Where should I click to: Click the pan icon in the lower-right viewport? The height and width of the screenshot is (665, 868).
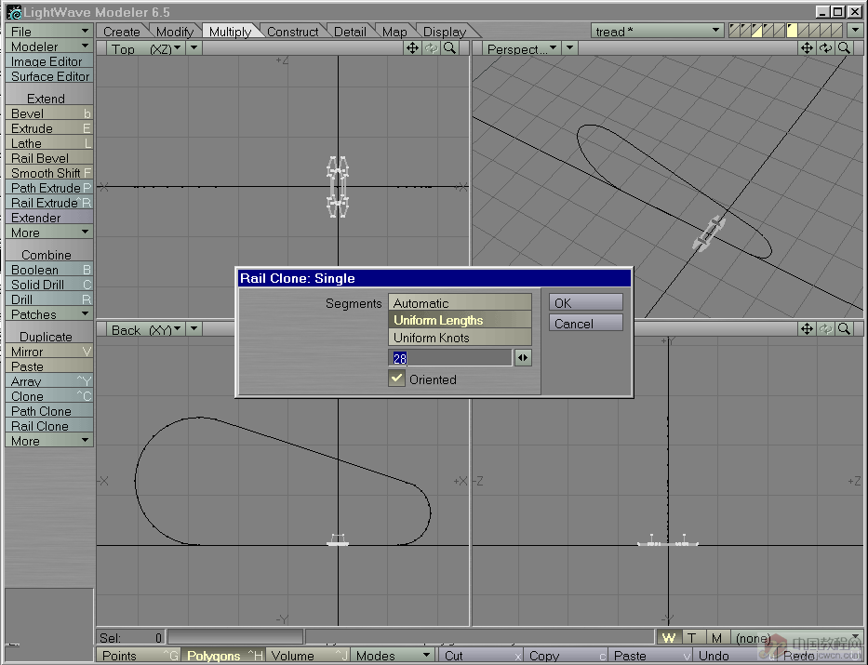(x=808, y=329)
